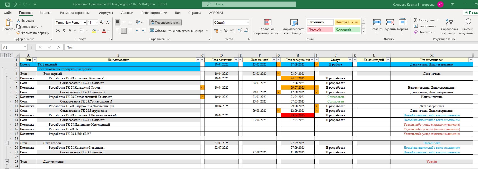478x169 pixels.
Task: Click thousands separator 000 icon
Action: [232, 31]
